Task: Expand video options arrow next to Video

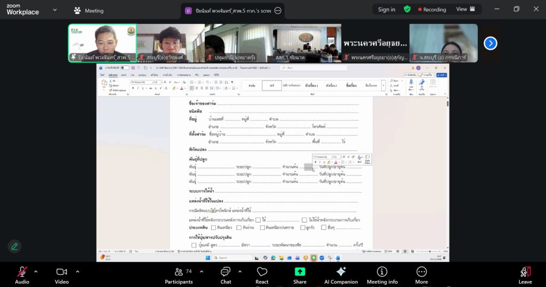Action: [77, 271]
